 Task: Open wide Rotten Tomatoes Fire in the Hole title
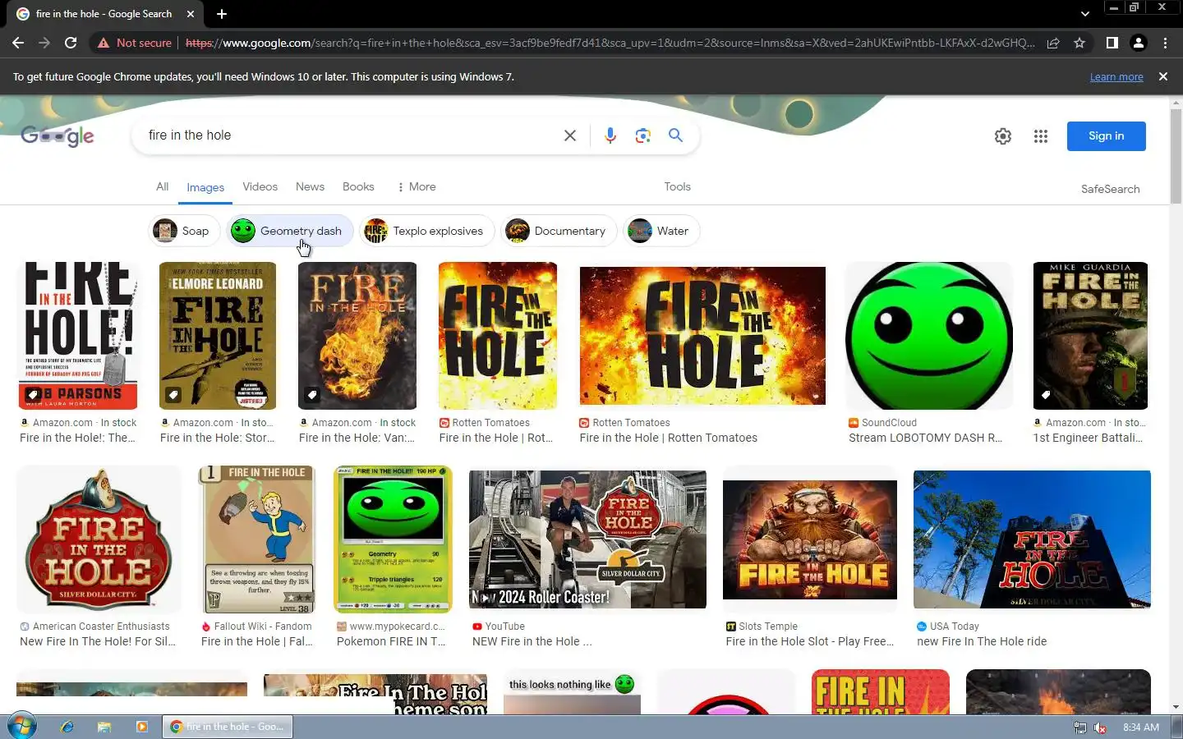point(668,438)
